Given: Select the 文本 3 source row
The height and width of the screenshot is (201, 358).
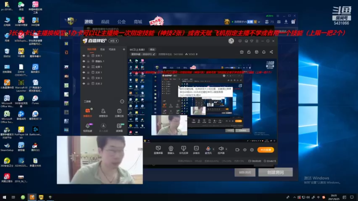Looking at the screenshot, I should 104,78.
